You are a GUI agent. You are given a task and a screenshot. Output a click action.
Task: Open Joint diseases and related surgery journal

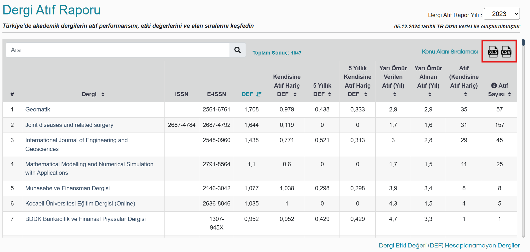pyautogui.click(x=69, y=125)
